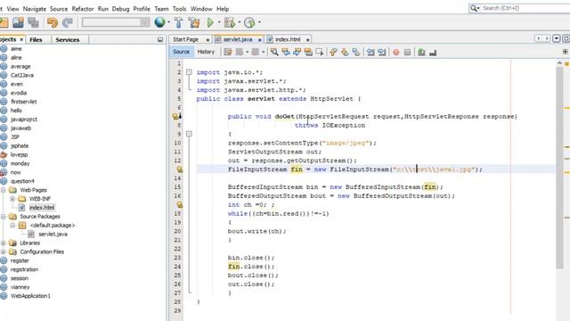Close the servlet.java tab
The image size is (570, 321).
259,39
